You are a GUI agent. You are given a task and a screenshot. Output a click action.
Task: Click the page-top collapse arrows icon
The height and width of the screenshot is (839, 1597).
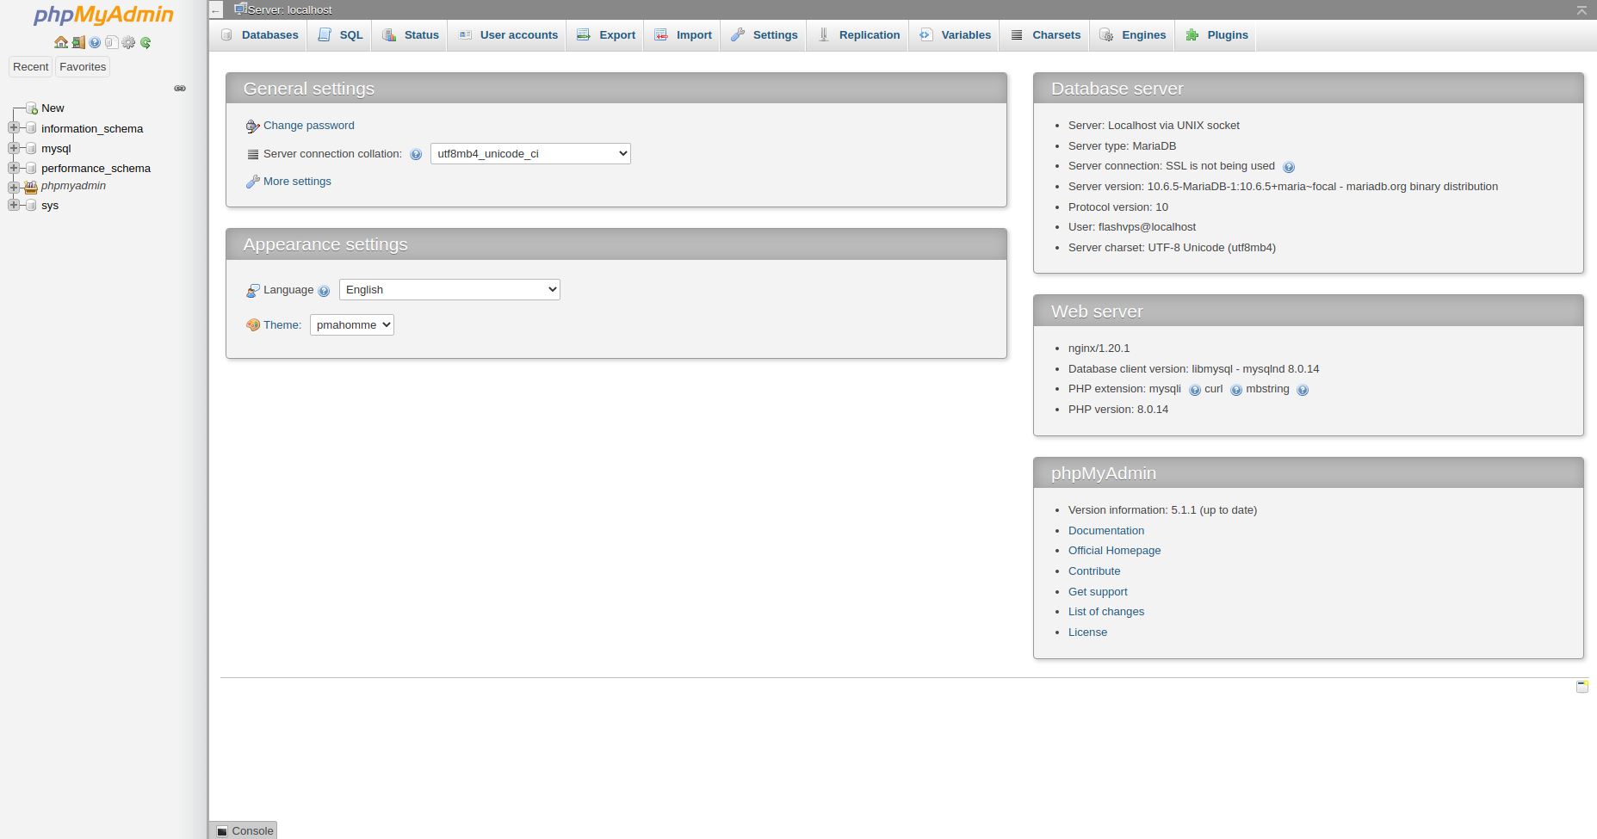pyautogui.click(x=1582, y=10)
